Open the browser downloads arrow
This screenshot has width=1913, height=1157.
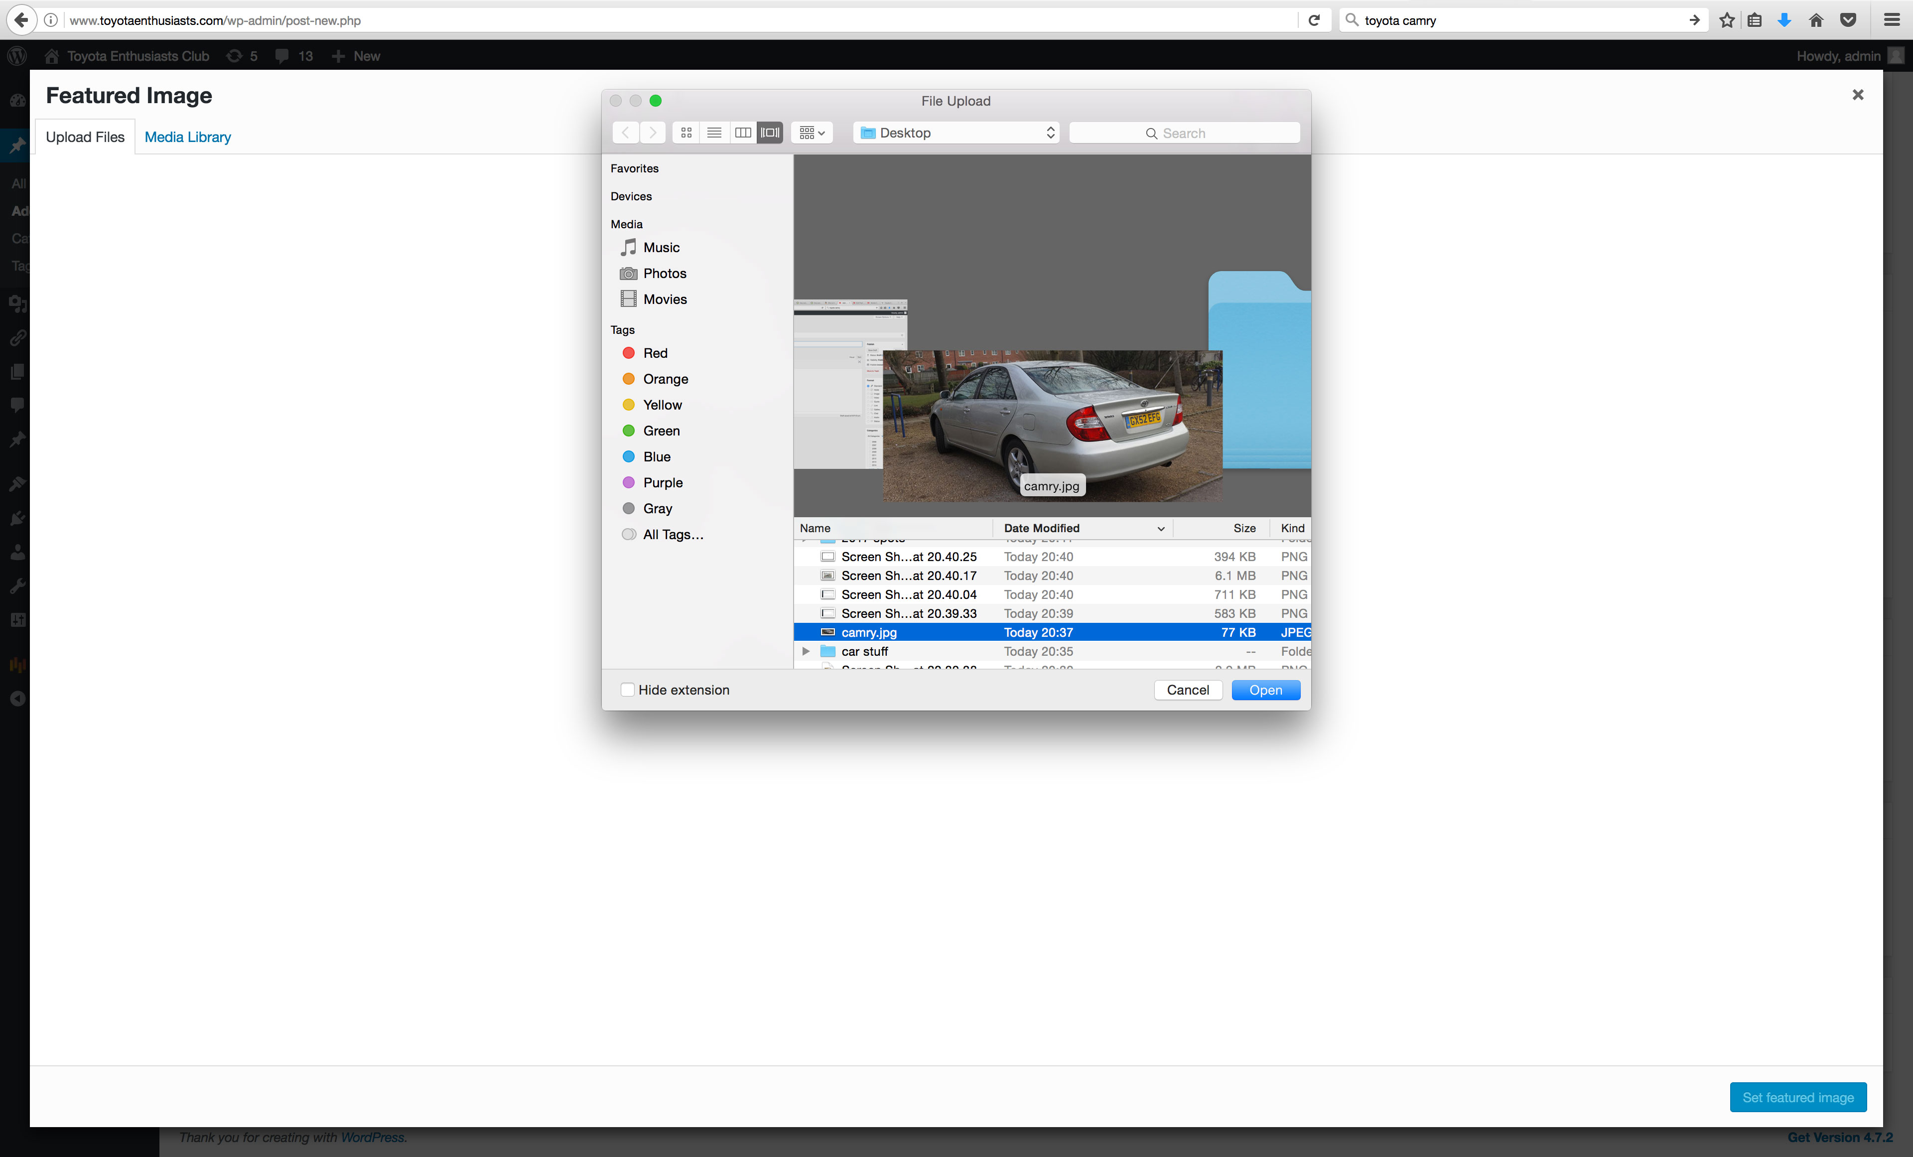coord(1784,20)
